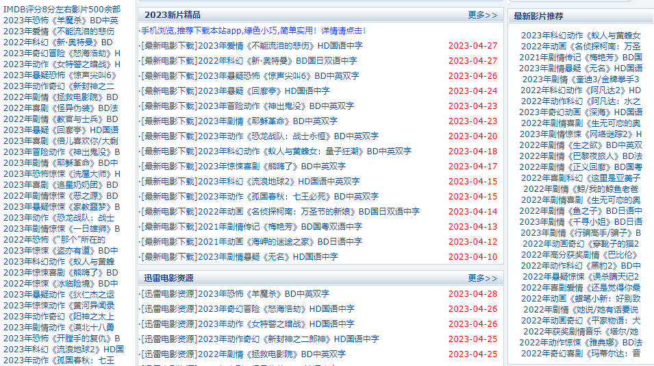Click IMDB评分8分左右影片500余部 in left sidebar
654x366 pixels.
(x=62, y=9)
